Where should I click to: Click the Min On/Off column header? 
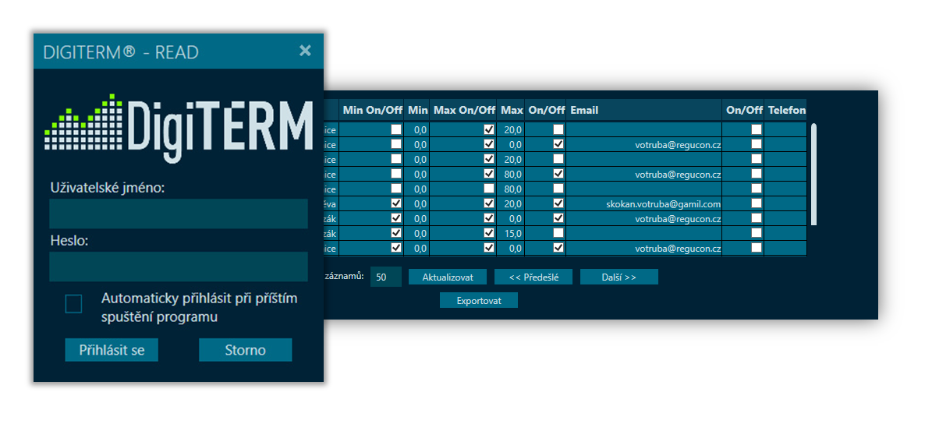[371, 110]
